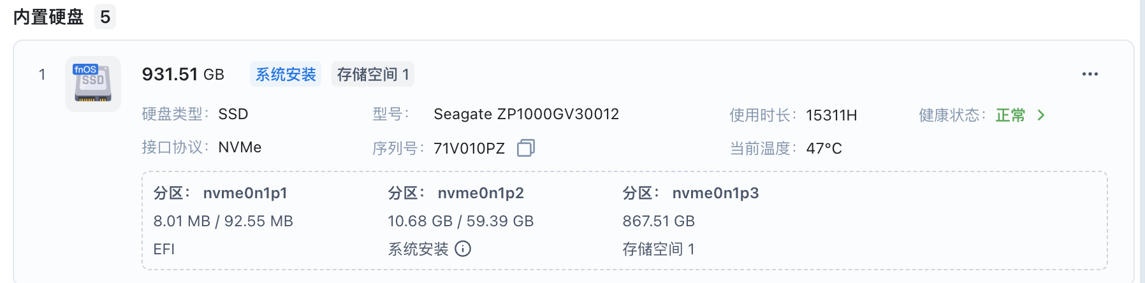Copy the serial number 71V010PZ
Screen dimensions: 1145x283
[x=525, y=148]
